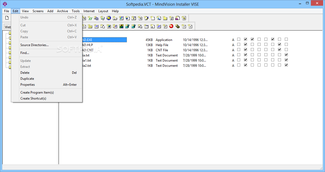
Task: Select Duplicate in the Edit menu
Action: tap(47, 79)
